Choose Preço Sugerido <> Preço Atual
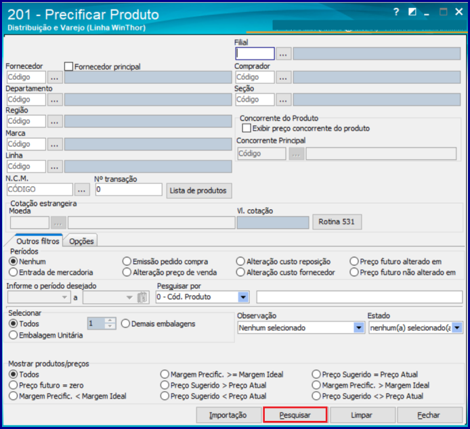470x429 pixels. [316, 396]
